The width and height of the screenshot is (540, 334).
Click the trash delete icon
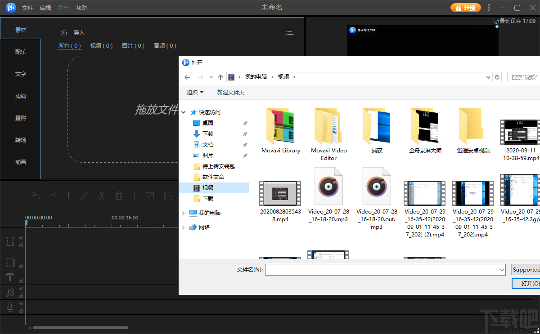pos(119,195)
